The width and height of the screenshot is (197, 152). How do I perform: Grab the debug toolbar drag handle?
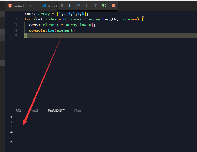(x=62, y=6)
